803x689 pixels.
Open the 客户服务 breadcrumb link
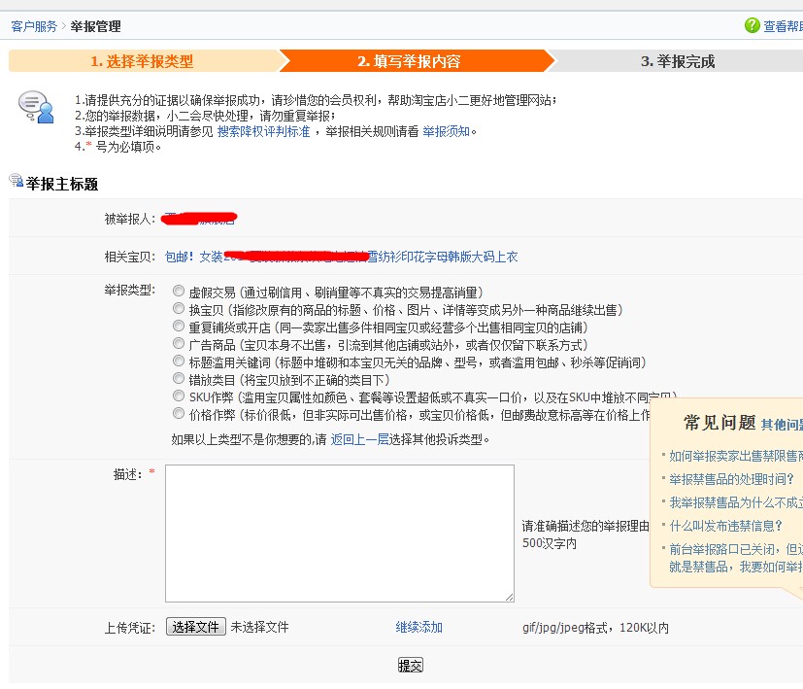pyautogui.click(x=34, y=26)
